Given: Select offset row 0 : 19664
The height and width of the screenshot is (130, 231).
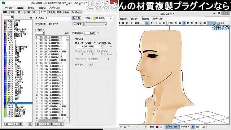Looking at the screenshot, I should 51,37.
